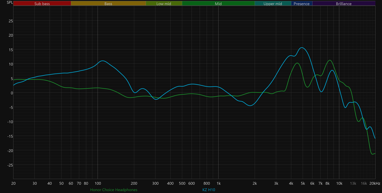Click the 100 Hz axis tick label
Screen dimensions: 382x193
click(x=98, y=183)
